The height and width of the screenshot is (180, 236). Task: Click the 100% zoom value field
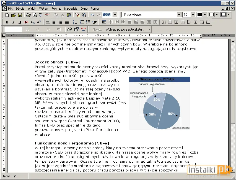pyautogui.click(x=107, y=15)
